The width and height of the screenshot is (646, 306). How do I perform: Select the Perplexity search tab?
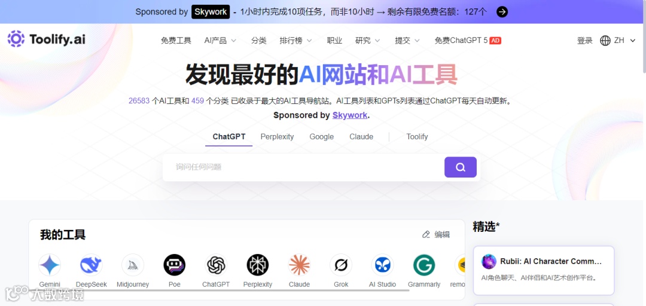277,137
